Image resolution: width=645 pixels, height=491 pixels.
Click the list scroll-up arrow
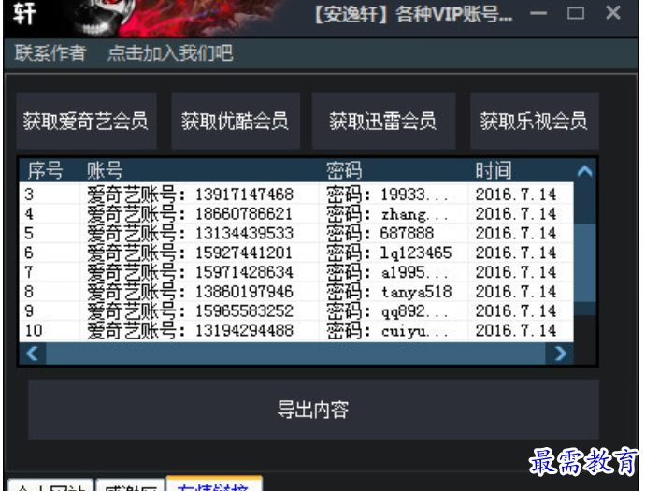[584, 171]
